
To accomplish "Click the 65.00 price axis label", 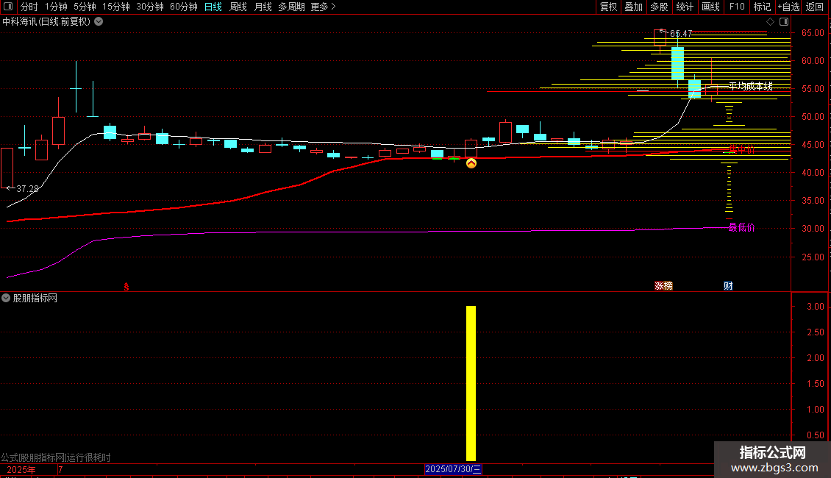I will pyautogui.click(x=813, y=33).
